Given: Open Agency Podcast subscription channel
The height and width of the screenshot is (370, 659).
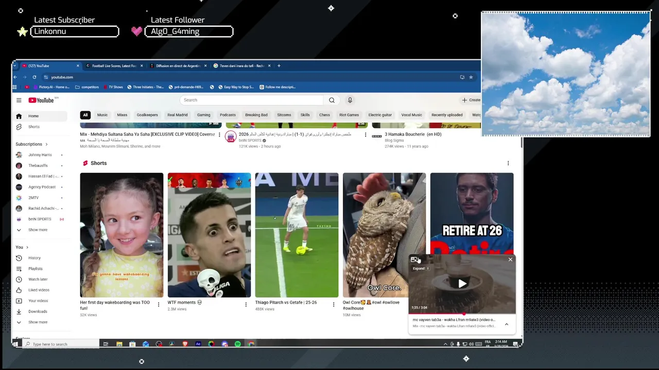Looking at the screenshot, I should coord(40,187).
